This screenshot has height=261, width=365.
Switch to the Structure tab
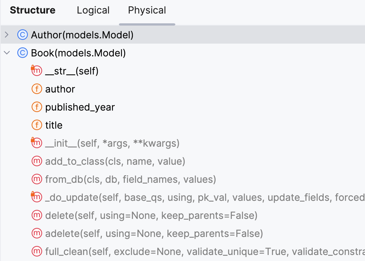click(32, 10)
